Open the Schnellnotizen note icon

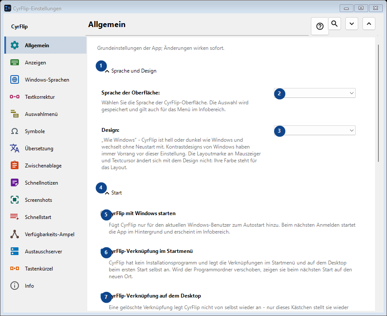click(x=15, y=182)
